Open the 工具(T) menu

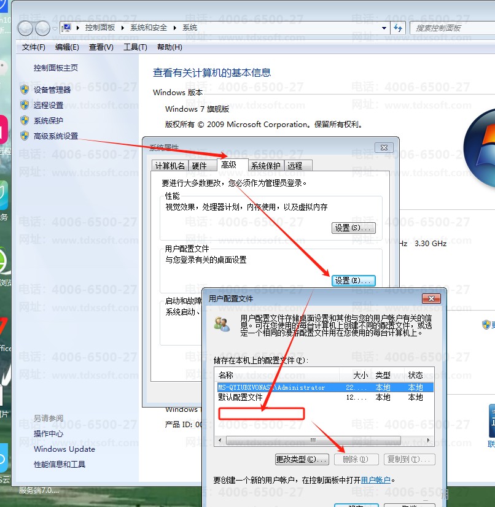point(135,47)
